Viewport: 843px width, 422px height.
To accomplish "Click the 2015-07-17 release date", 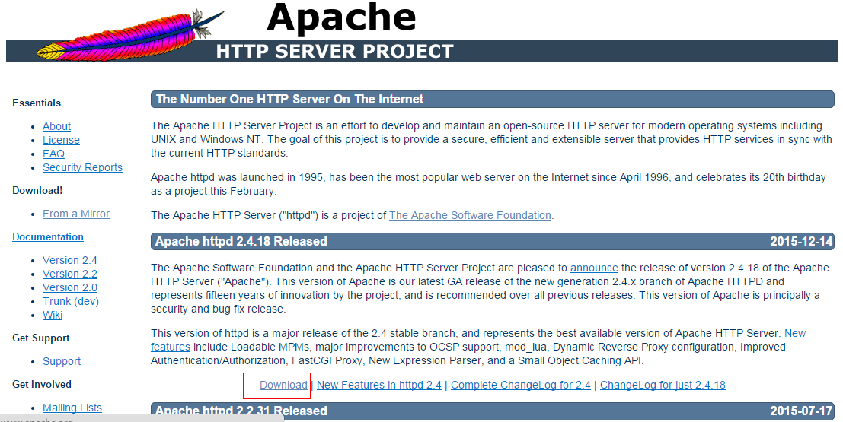I will pos(801,411).
